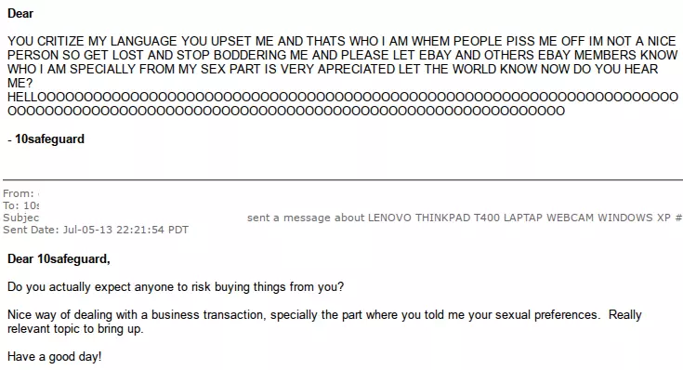Click the truncated 'Subjec' header label
Viewport: 683px width, 370px height.
pyautogui.click(x=20, y=218)
